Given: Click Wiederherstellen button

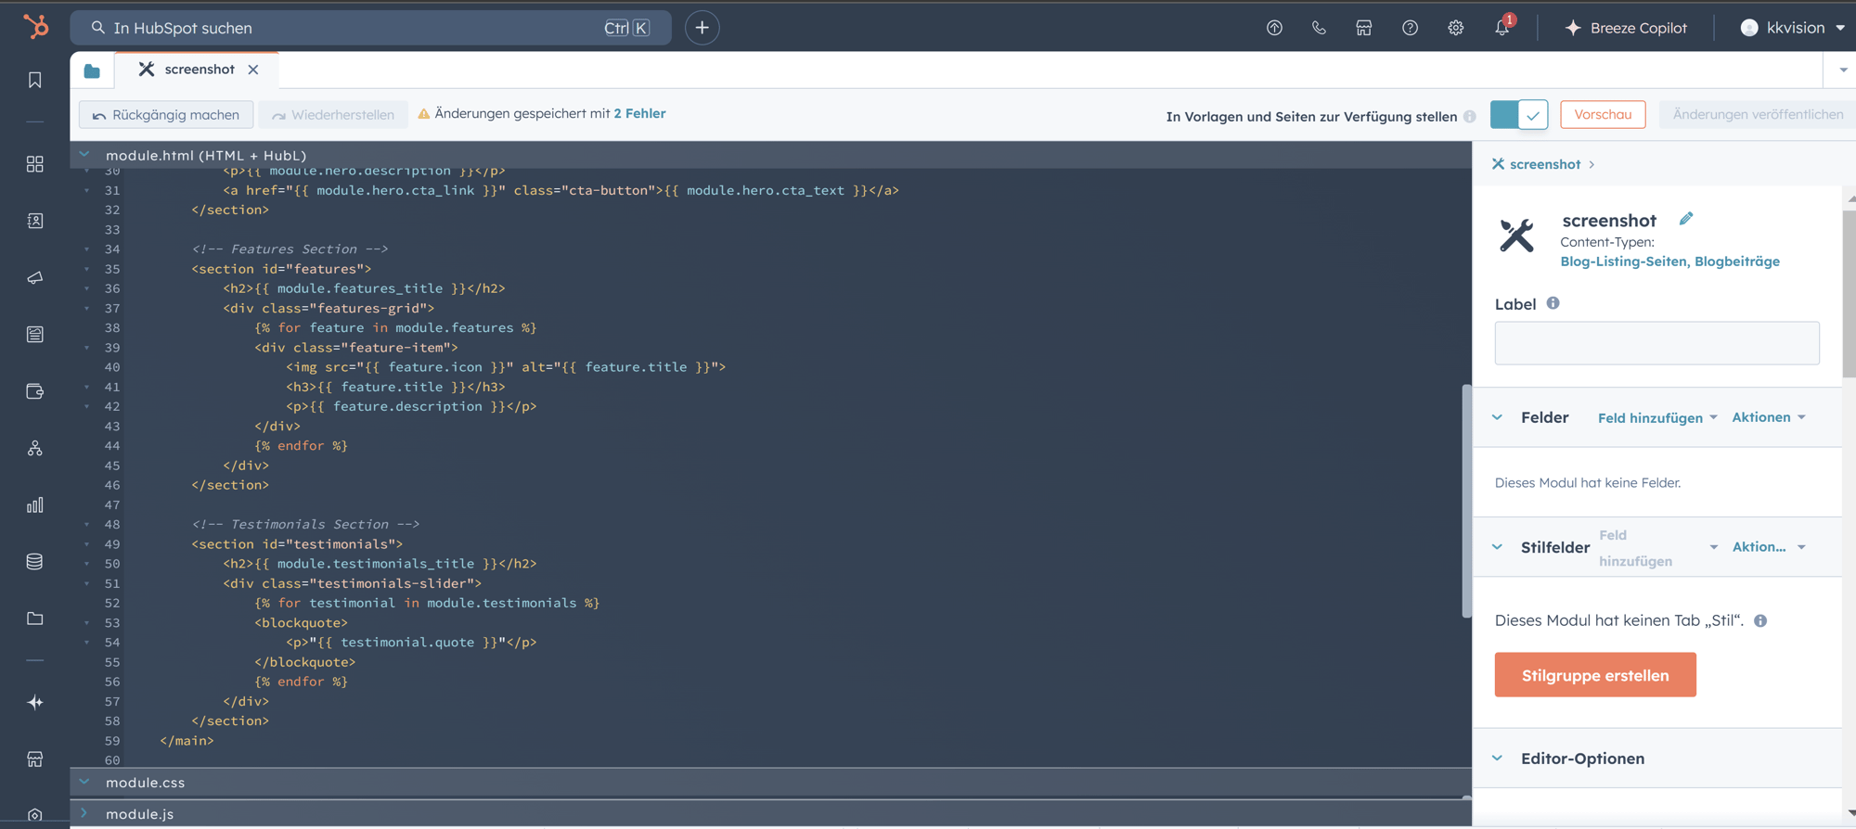Looking at the screenshot, I should 333,115.
